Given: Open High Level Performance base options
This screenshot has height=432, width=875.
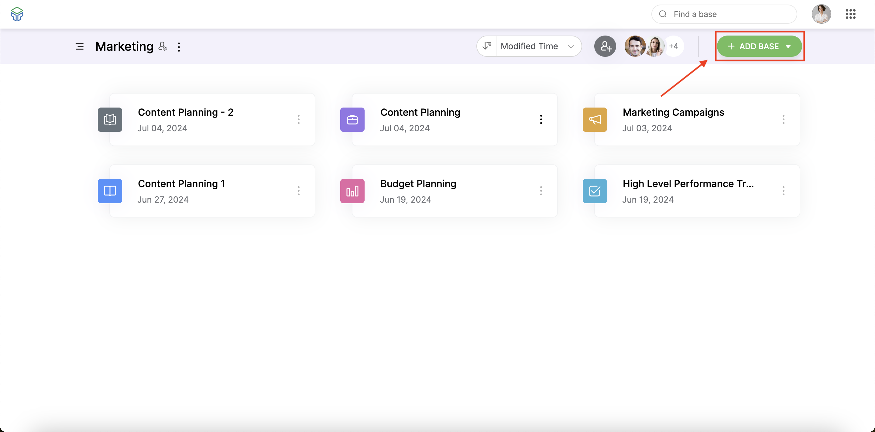Looking at the screenshot, I should pyautogui.click(x=783, y=191).
